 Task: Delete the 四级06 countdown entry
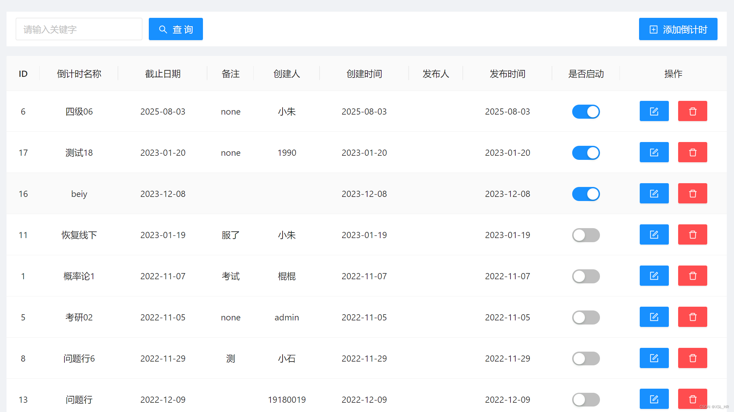coord(692,111)
